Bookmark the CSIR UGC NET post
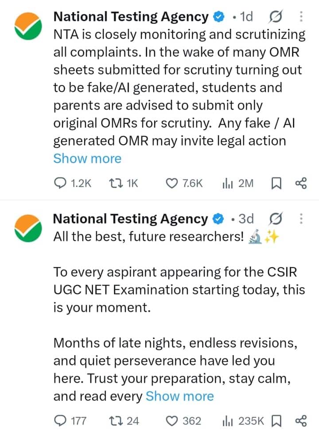The image size is (319, 435). [276, 421]
